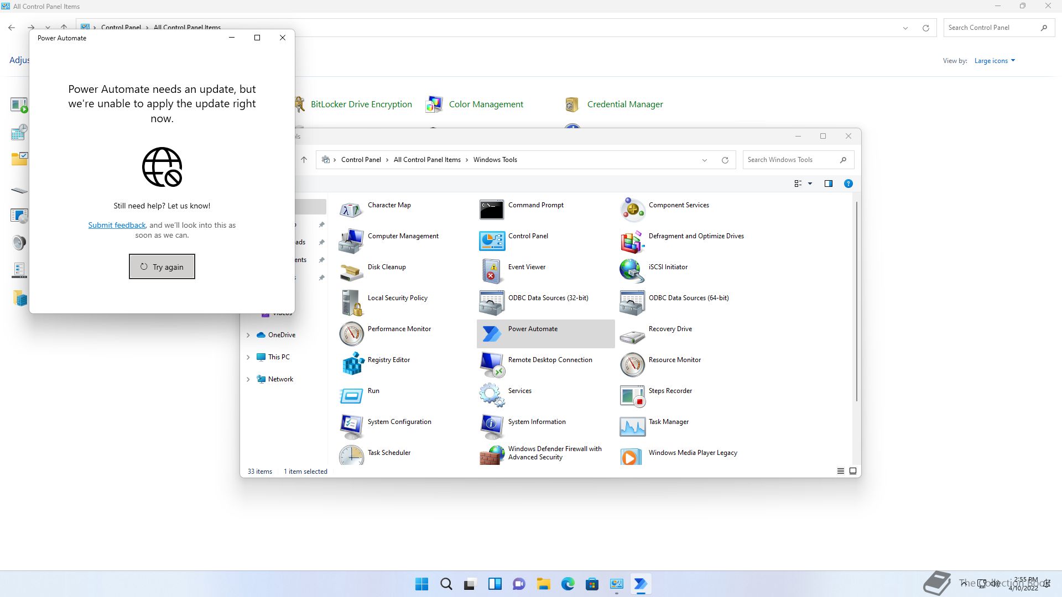Open Event Viewer icon
Screen dimensions: 1062x597
coord(492,272)
